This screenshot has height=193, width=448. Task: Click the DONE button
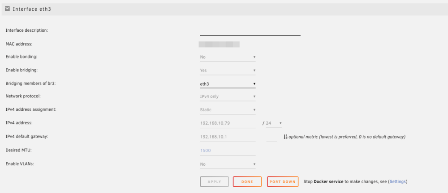(247, 181)
